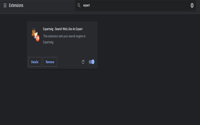This screenshot has height=125, width=200.
Task: Click the search magnifier icon
Action: click(x=79, y=5)
